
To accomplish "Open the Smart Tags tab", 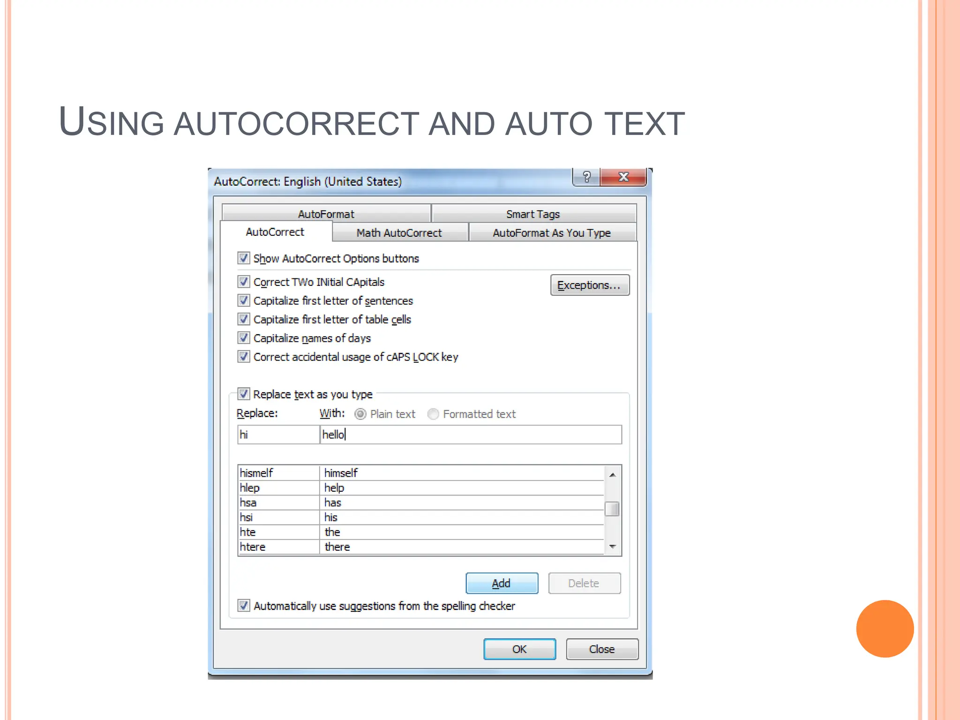I will click(533, 214).
